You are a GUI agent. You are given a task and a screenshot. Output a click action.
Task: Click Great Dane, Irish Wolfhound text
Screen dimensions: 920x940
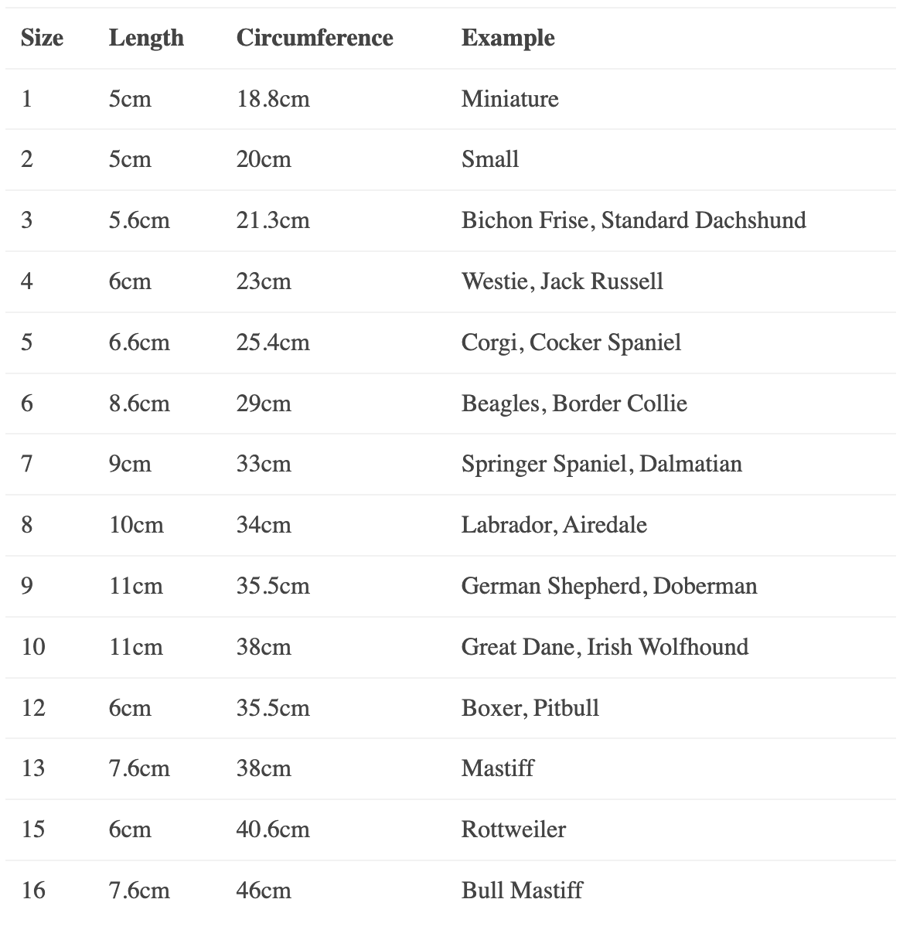(x=605, y=646)
